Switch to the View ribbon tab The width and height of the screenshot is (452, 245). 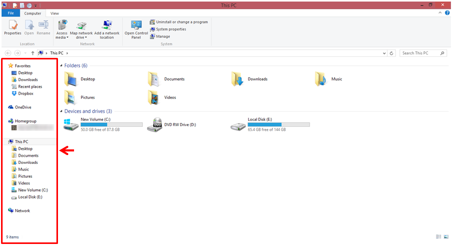pos(54,13)
